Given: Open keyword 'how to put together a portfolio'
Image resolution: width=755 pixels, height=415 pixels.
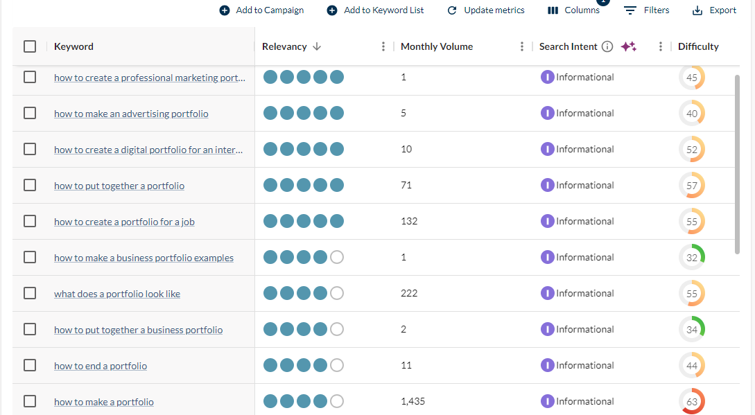Looking at the screenshot, I should (119, 186).
